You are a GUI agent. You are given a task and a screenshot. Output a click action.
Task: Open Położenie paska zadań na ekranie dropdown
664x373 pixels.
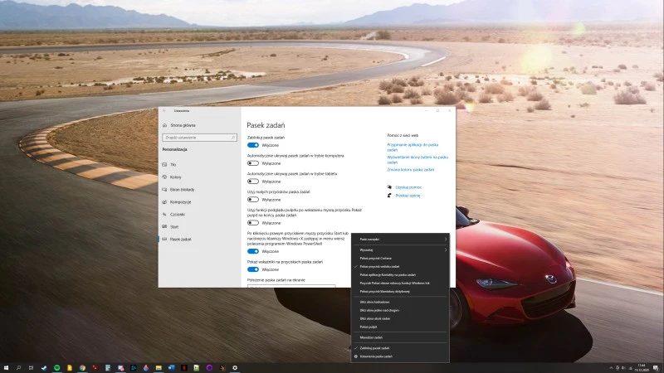pyautogui.click(x=291, y=286)
